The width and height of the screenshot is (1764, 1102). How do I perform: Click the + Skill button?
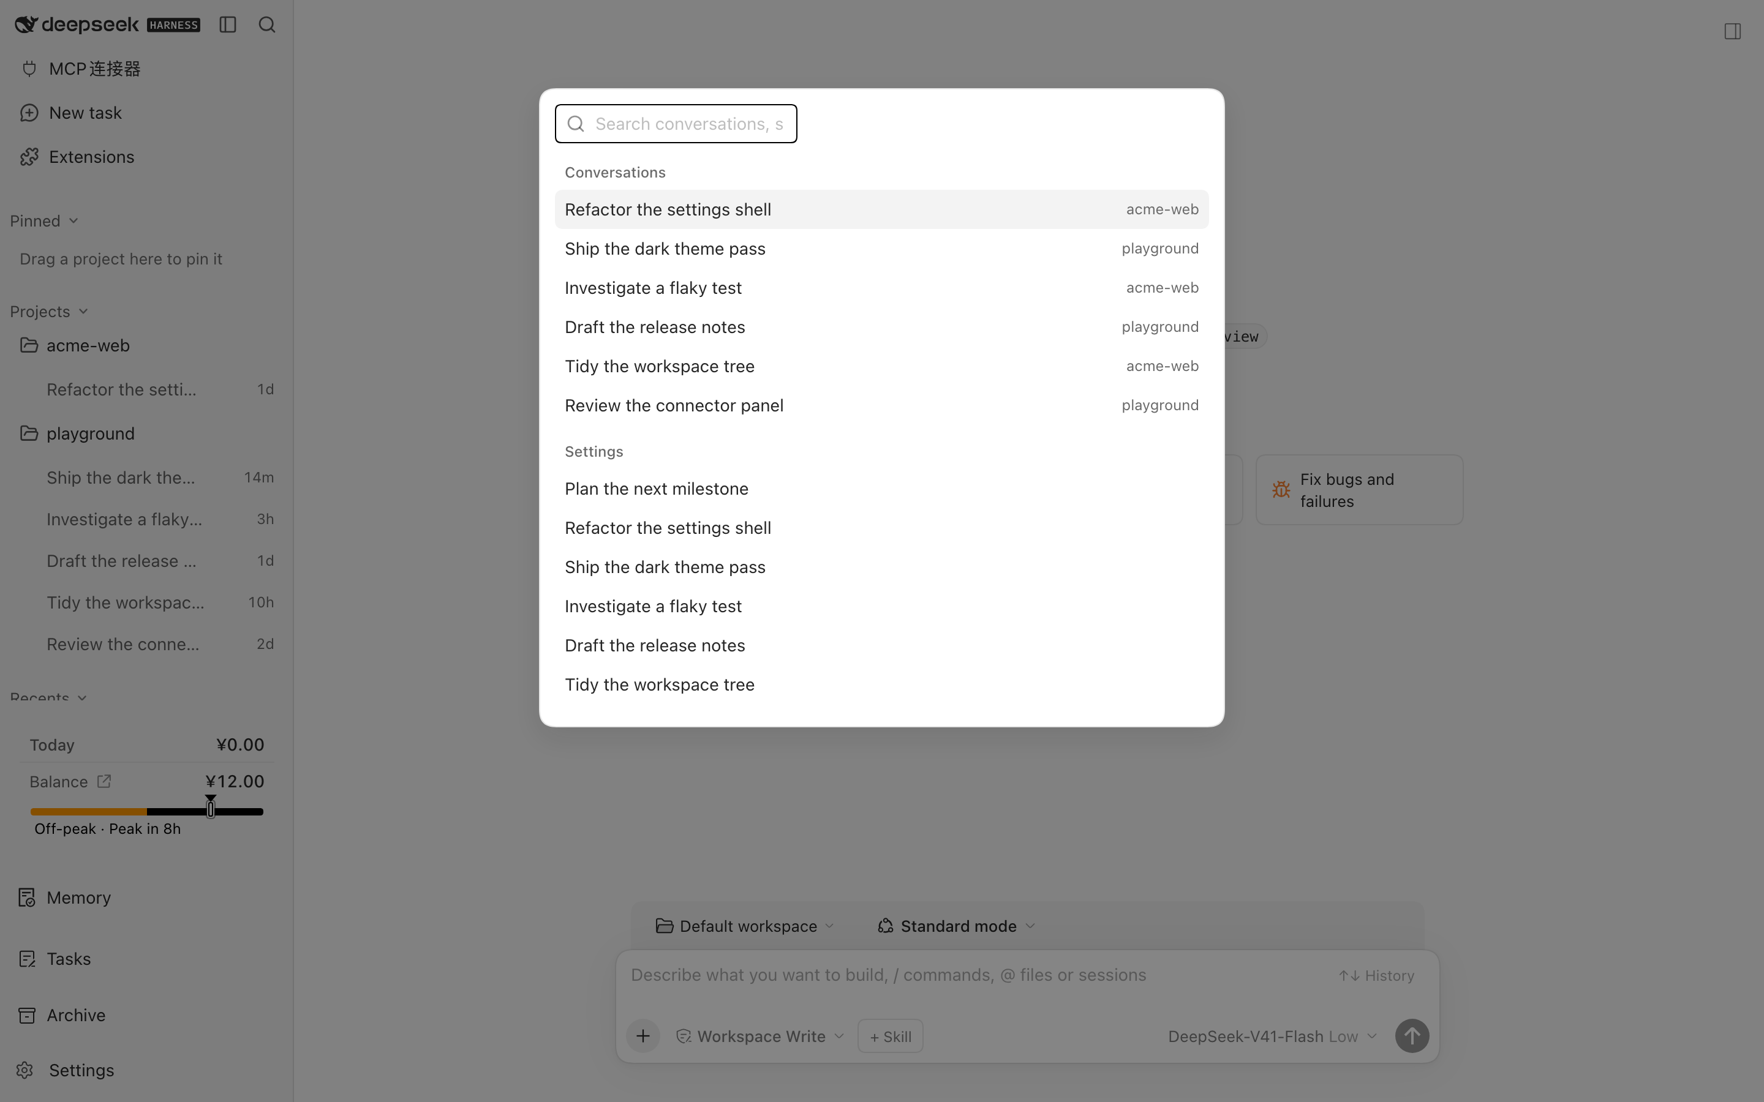pos(890,1036)
